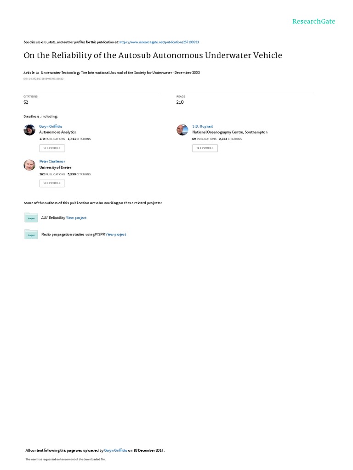This screenshot has width=353, height=470.
Task: Click S.D. Mcphail profile photo
Action: 182,130
